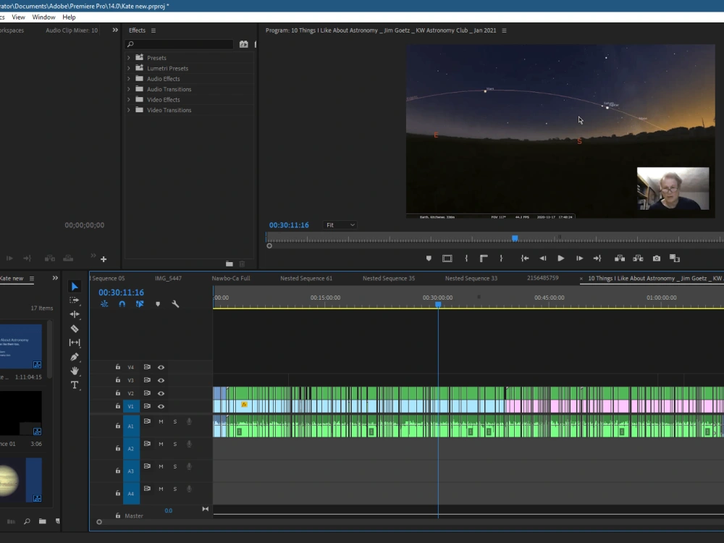
Task: Open the comparison view button
Action: pyautogui.click(x=675, y=258)
